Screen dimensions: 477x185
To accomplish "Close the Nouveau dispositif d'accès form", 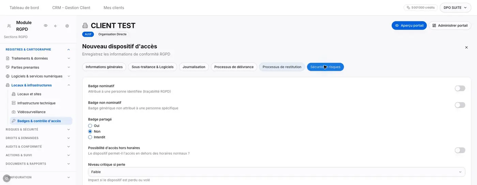I will [x=466, y=47].
